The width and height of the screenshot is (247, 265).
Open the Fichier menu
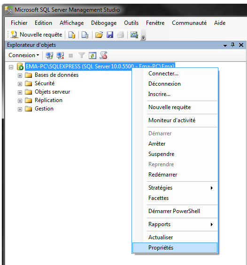(19, 23)
